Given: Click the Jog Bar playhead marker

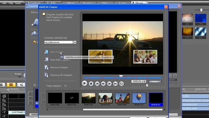Looking at the screenshot, I should [121, 76].
